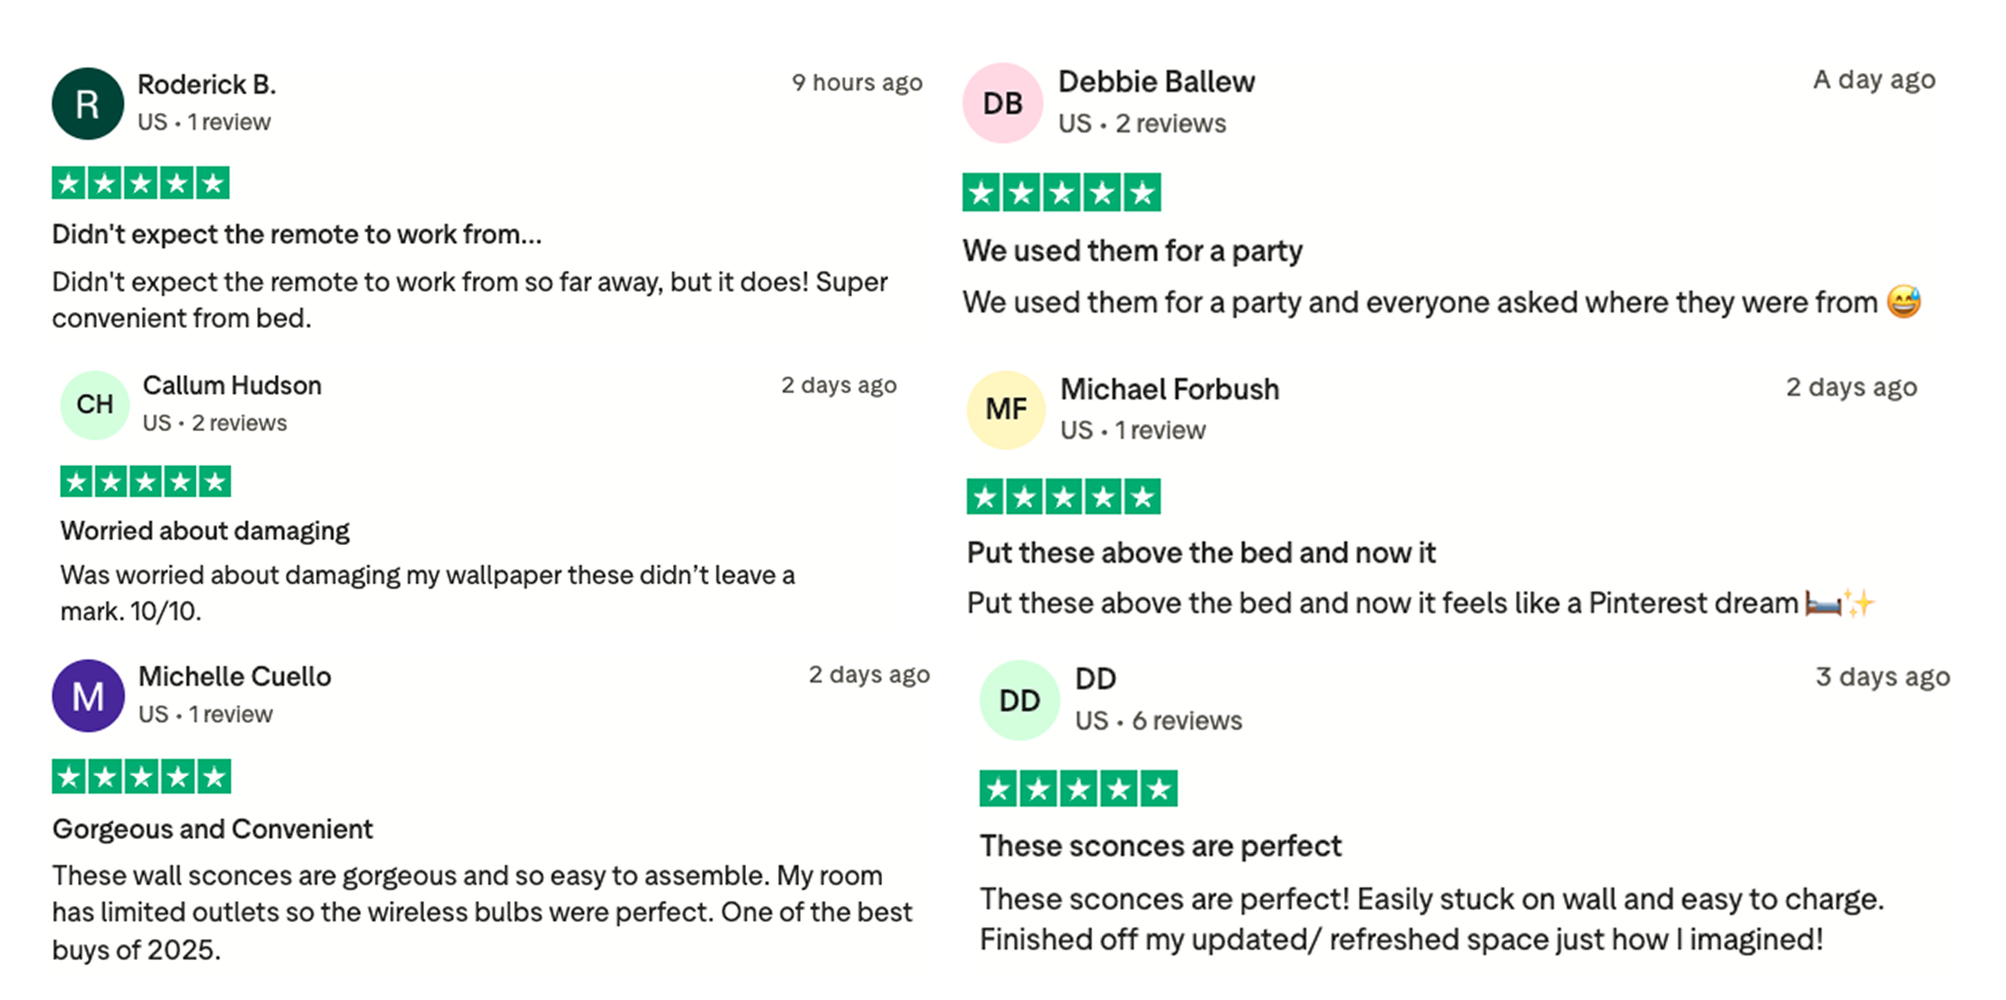Click star rating on DD's review
This screenshot has width=2006, height=1000.
point(1078,789)
